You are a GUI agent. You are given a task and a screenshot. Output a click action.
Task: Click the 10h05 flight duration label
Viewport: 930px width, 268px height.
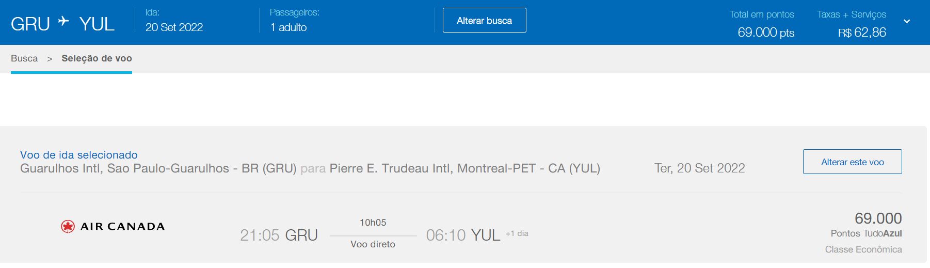tap(373, 223)
